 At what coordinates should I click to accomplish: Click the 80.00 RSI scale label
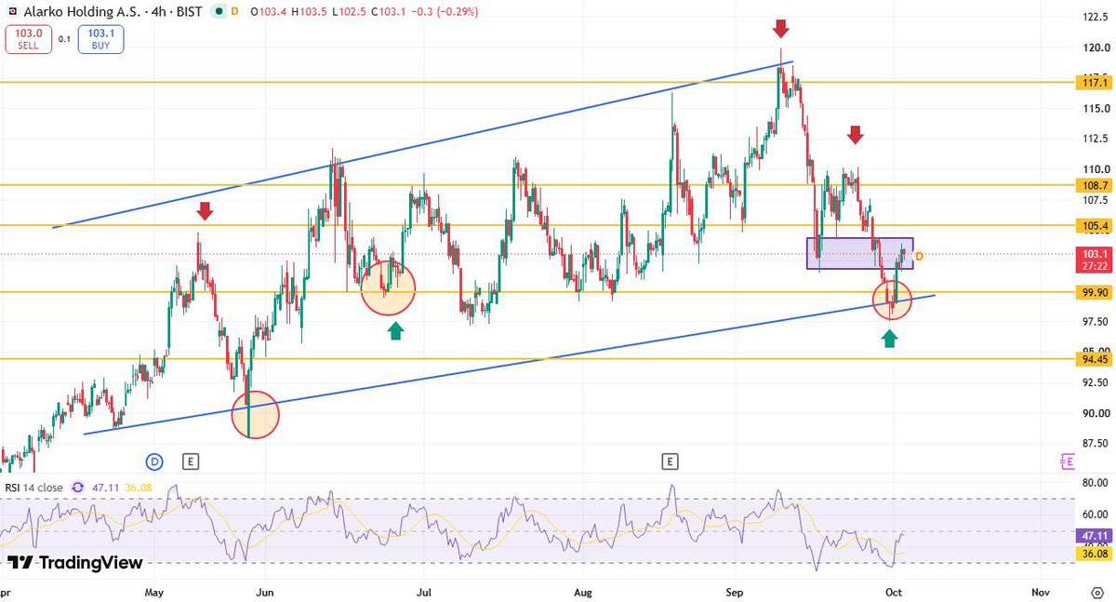point(1094,483)
